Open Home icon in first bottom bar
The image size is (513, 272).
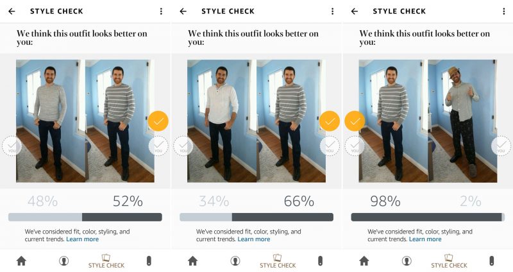(21, 261)
